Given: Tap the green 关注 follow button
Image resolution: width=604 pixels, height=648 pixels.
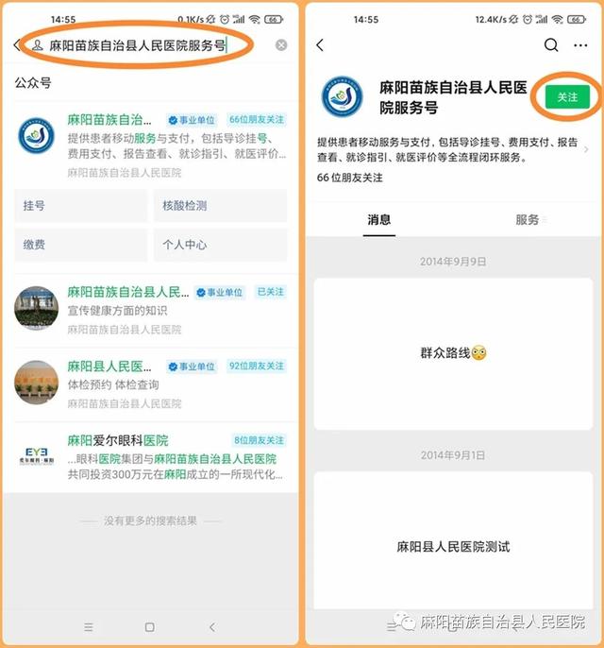Looking at the screenshot, I should [566, 97].
